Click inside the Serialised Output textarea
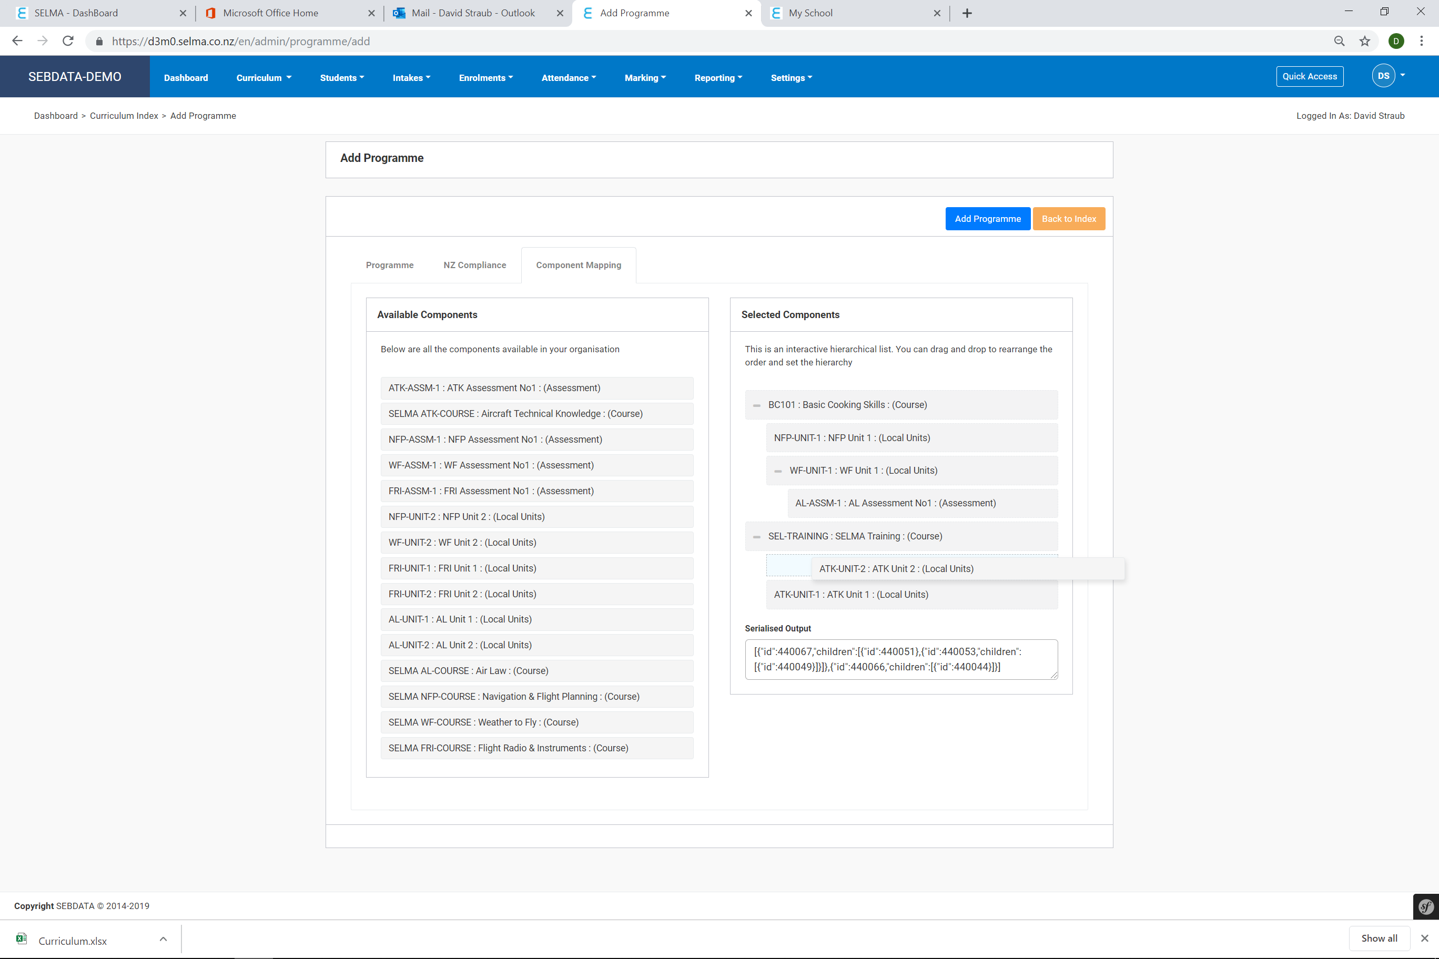 pos(901,659)
